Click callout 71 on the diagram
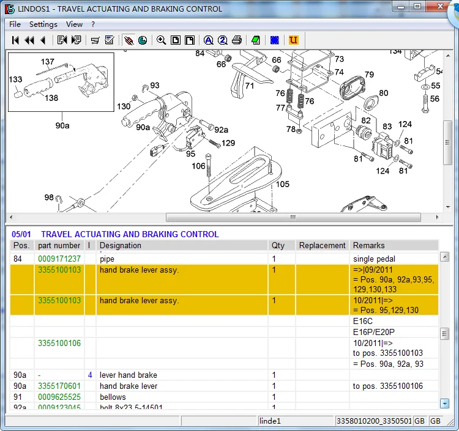 [250, 86]
